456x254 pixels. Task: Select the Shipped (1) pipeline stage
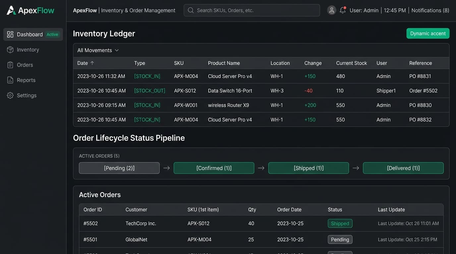[x=309, y=168]
